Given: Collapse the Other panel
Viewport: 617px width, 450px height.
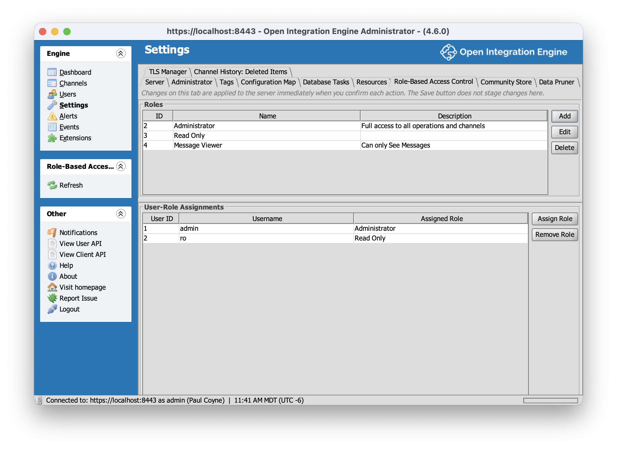Looking at the screenshot, I should click(x=121, y=214).
